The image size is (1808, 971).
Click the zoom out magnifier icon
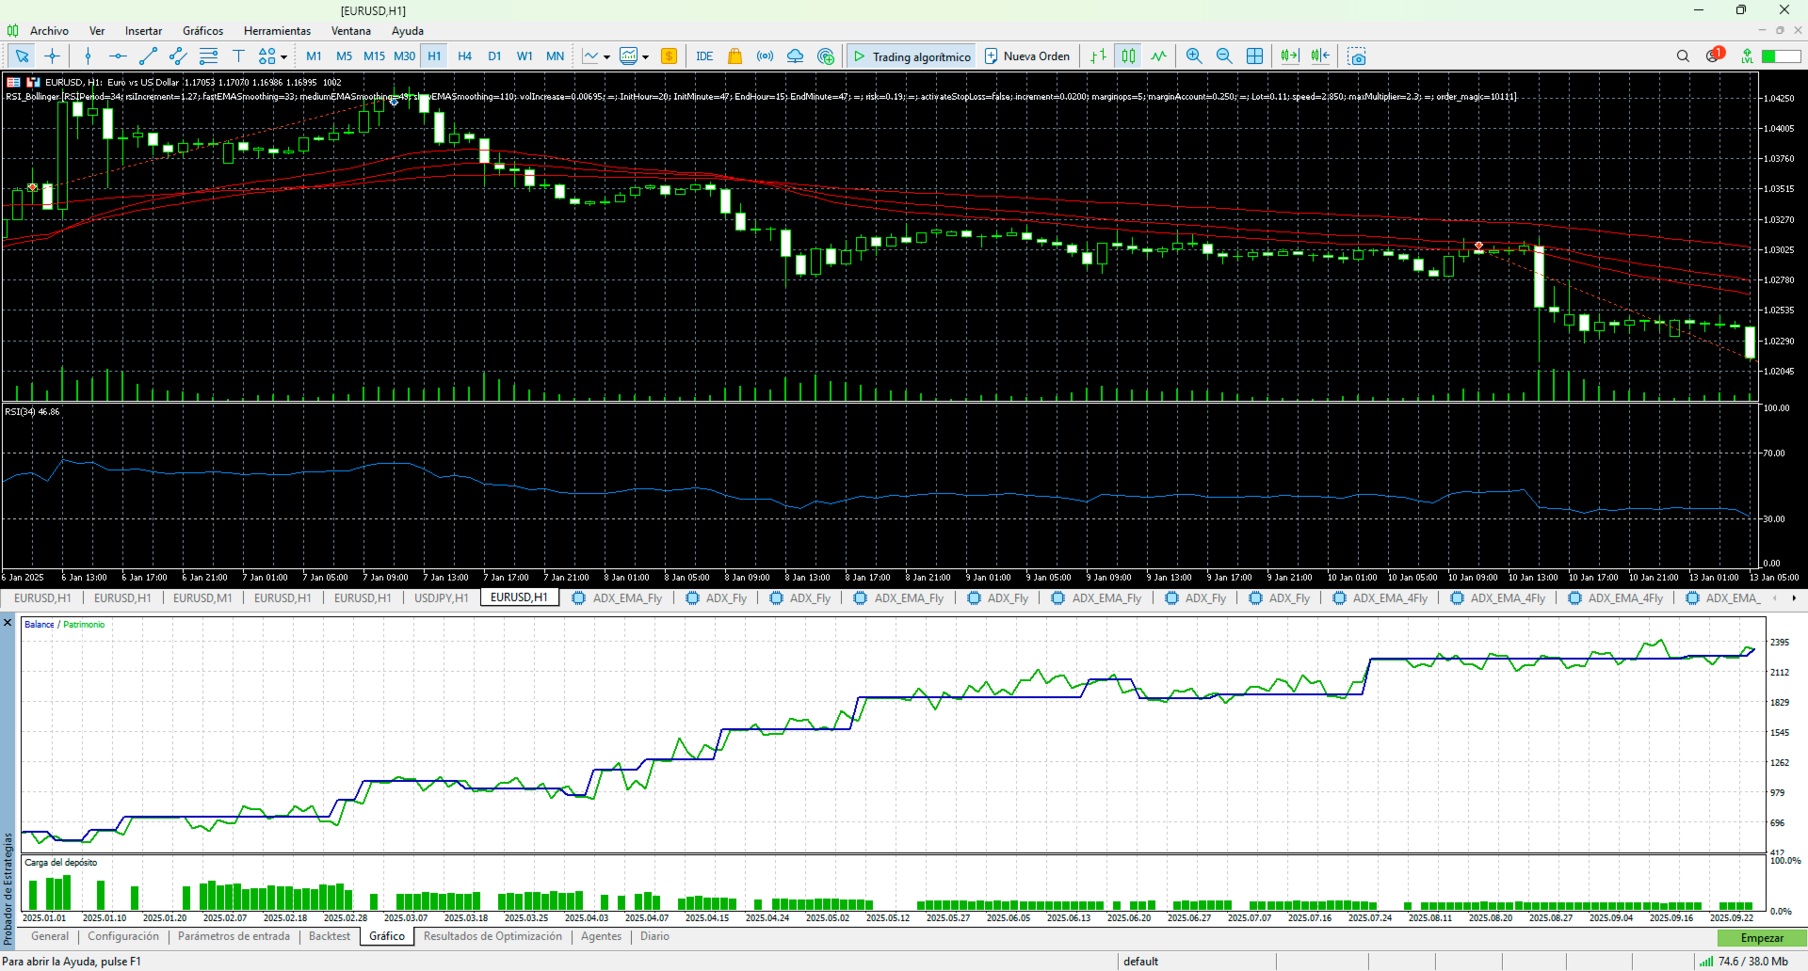pyautogui.click(x=1224, y=56)
